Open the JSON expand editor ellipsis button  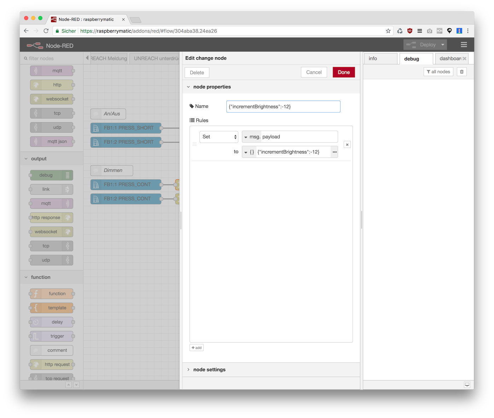(x=334, y=152)
